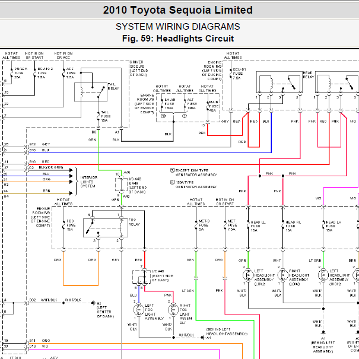The width and height of the screenshot is (359, 359).
Task: Click the Left Headlight Assembly (High) lamp symbol
Action: click(323, 275)
